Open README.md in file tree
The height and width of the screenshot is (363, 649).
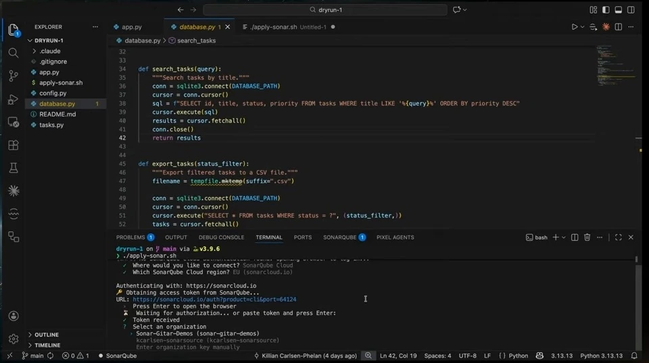click(57, 114)
